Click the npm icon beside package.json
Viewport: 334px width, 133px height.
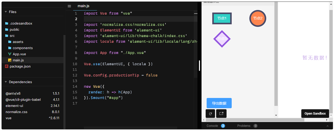coord(7,66)
